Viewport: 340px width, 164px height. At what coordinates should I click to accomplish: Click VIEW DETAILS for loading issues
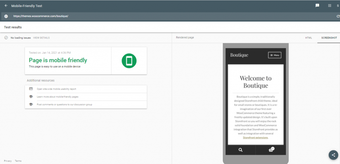(42, 38)
